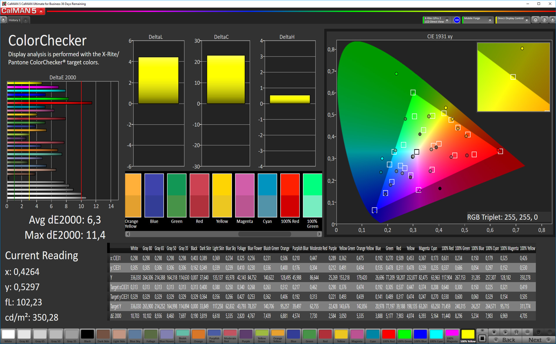
Task: Click the black pattern window square icon
Action: pyautogui.click(x=482, y=338)
